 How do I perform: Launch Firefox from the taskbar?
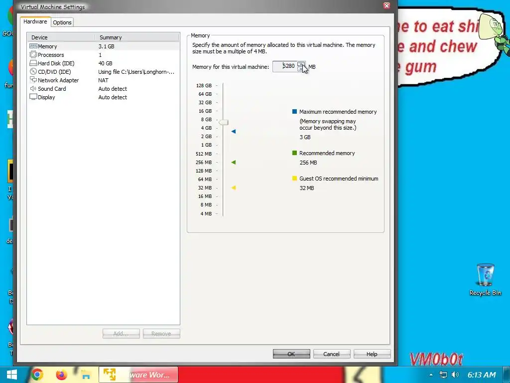(x=61, y=375)
